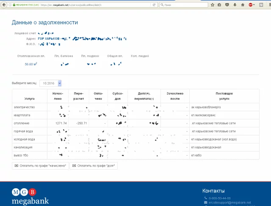
Task: Click the "Кол. людей" label
Action: coord(140,56)
